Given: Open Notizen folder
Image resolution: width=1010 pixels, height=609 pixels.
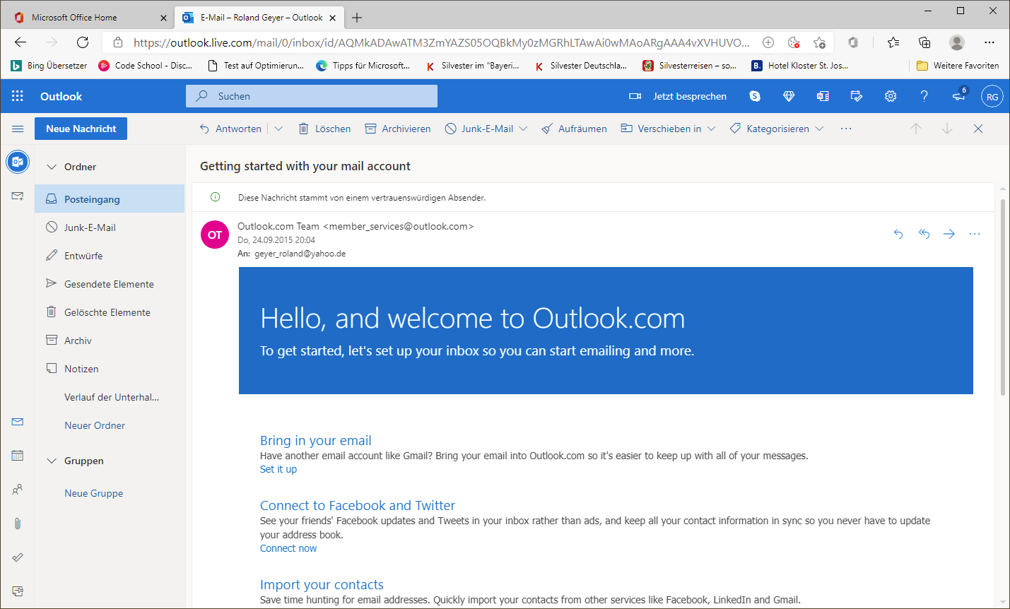Looking at the screenshot, I should click(x=110, y=369).
